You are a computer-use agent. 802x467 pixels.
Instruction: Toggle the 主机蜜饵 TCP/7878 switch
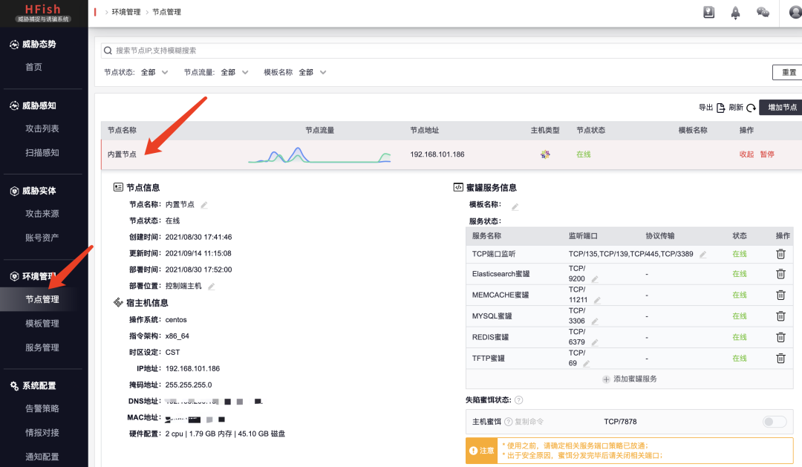(774, 421)
